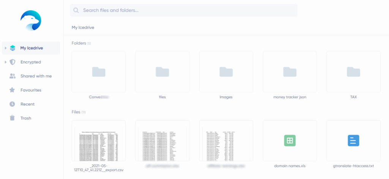Click the My Icedrive breadcrumb
This screenshot has width=389, height=179.
click(83, 27)
